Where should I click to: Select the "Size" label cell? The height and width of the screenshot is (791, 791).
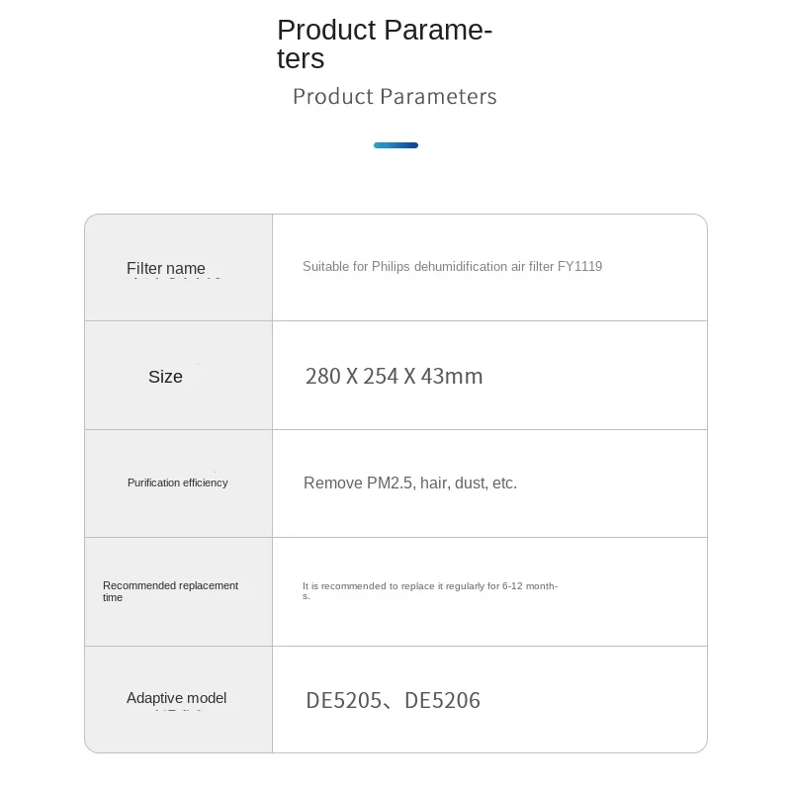[165, 377]
